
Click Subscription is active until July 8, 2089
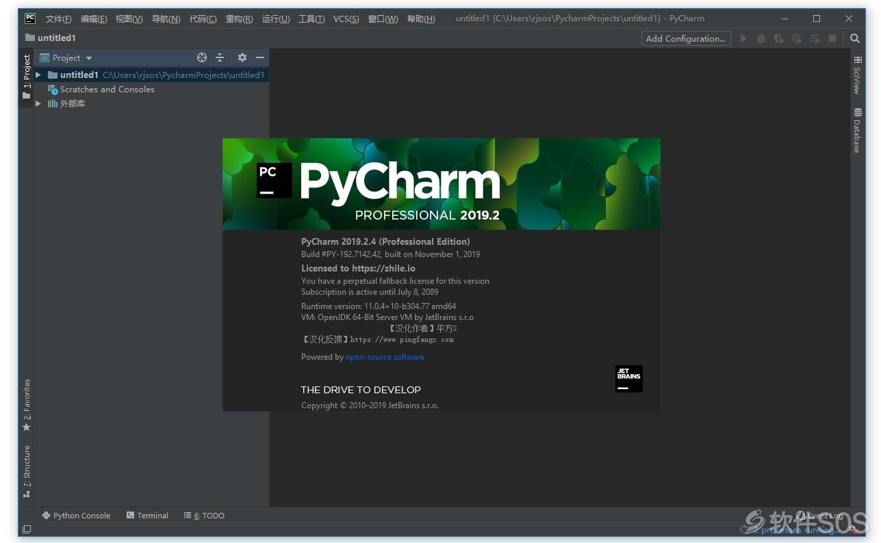point(370,292)
